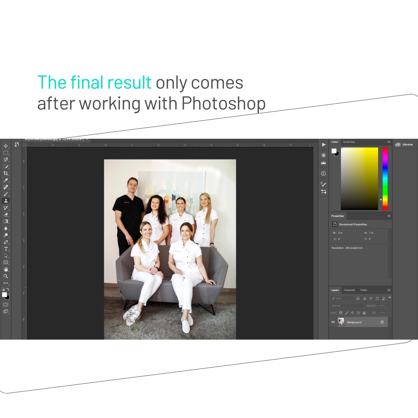Open the Normal blend mode dropdown
The height and width of the screenshot is (418, 418).
[x=347, y=305]
